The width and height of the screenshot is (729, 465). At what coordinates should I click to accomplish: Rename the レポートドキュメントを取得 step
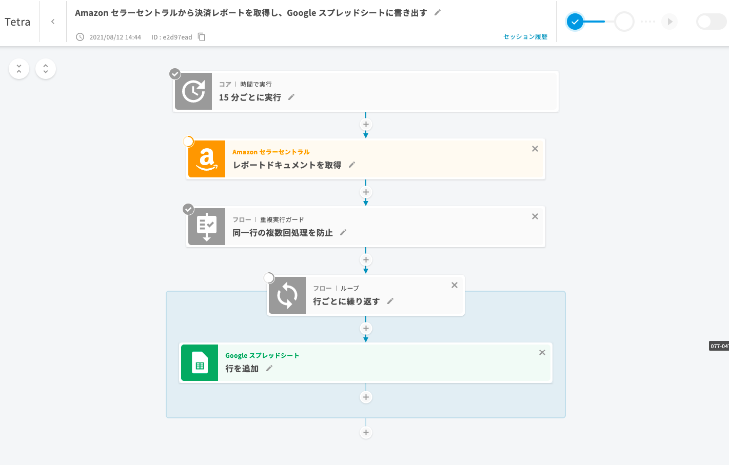pos(352,165)
